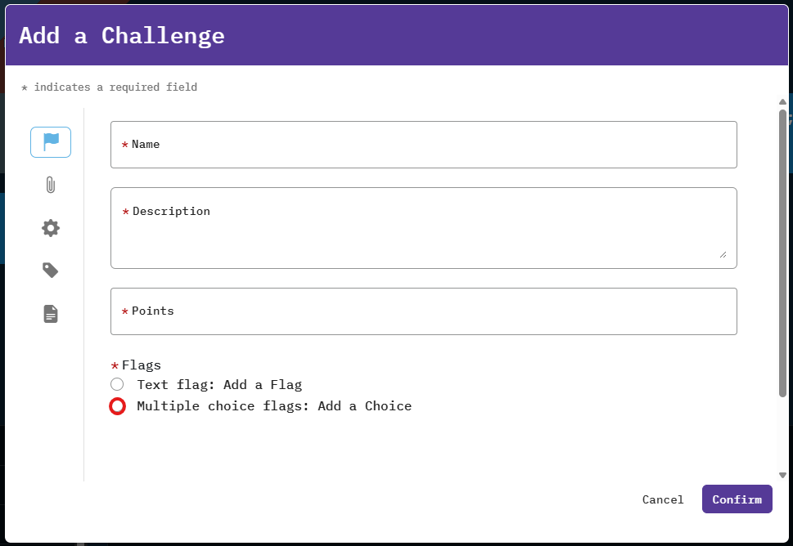
Task: Click the scrollbar down arrow
Action: tap(783, 474)
